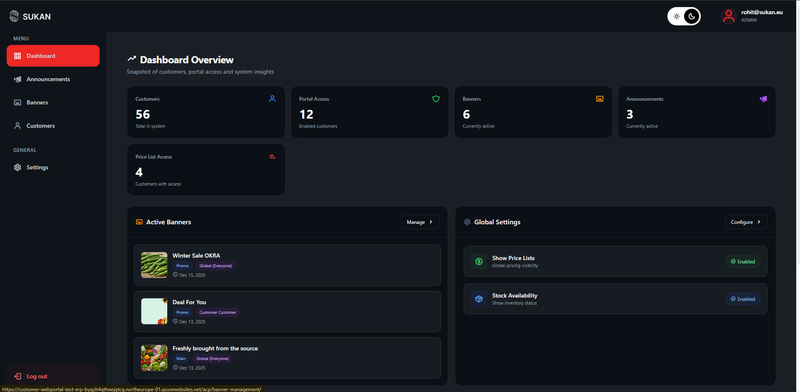
Task: Expand the admin profile for rohit@sukan.eu
Action: (x=728, y=16)
